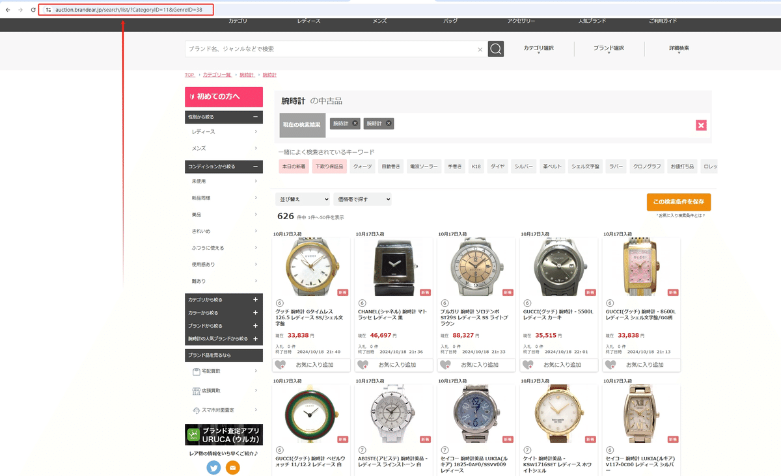Viewport: 781px width, 476px height.
Task: Open the ABISTE white watch thumbnail
Action: click(394, 414)
